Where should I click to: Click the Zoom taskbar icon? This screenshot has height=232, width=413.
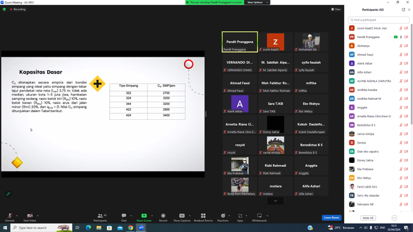pos(141,227)
